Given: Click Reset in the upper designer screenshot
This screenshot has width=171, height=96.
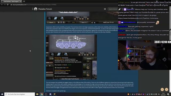Looking at the screenshot, I should (x=51, y=22).
